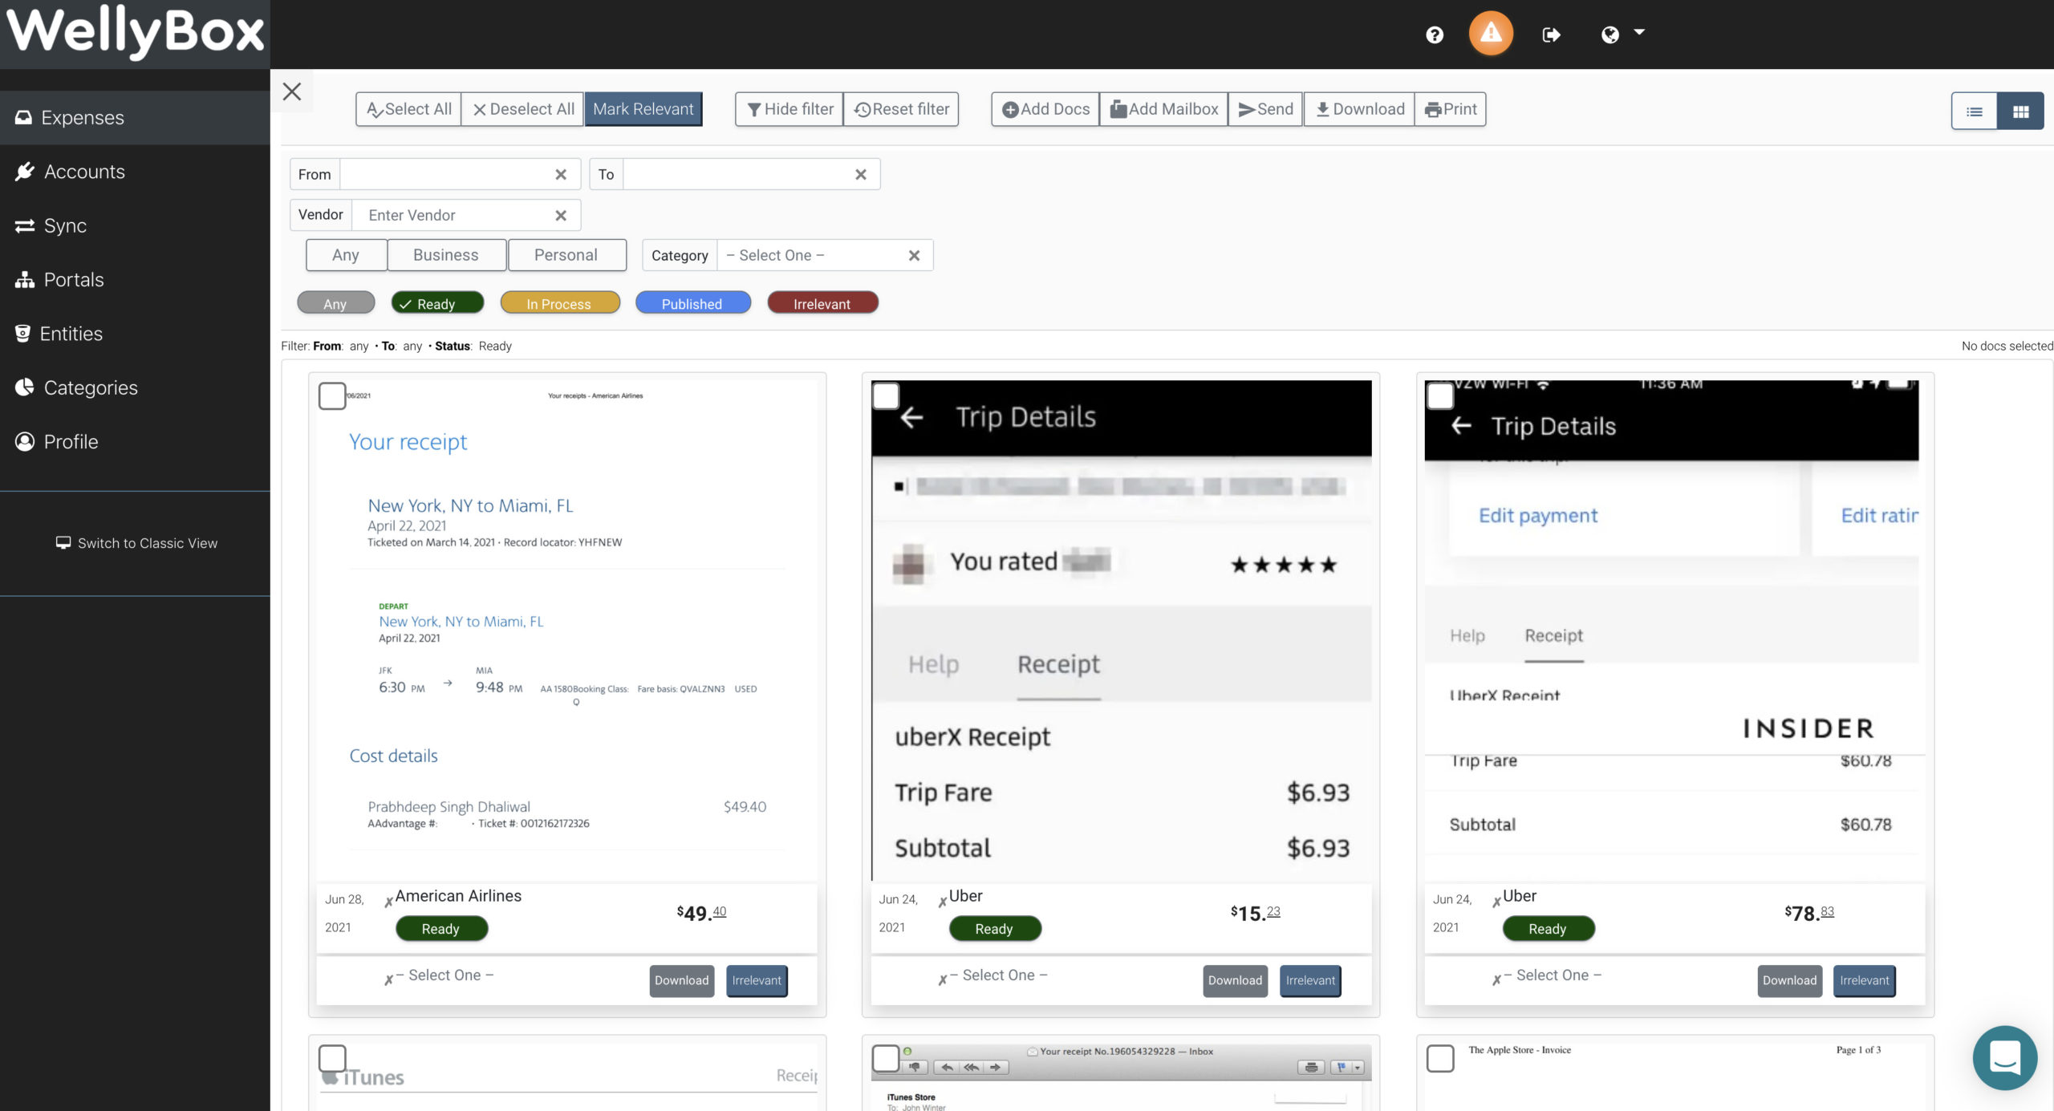The width and height of the screenshot is (2054, 1111).
Task: Clear the To date field
Action: [860, 174]
